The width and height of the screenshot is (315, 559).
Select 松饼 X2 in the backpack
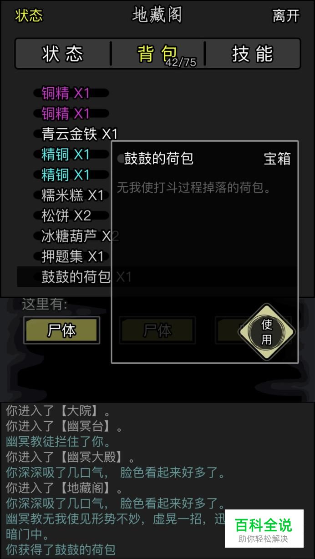(66, 215)
